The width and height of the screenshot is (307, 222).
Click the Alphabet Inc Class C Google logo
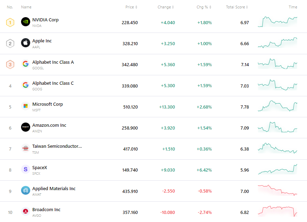point(26,85)
